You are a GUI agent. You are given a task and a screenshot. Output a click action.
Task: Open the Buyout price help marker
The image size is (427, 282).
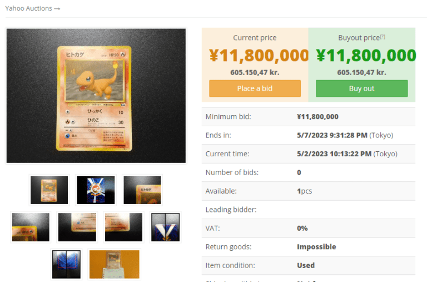383,37
